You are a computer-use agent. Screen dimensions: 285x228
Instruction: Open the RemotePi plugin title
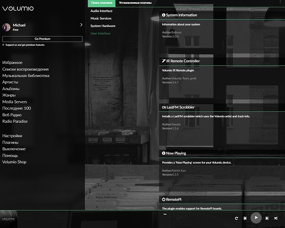174,200
